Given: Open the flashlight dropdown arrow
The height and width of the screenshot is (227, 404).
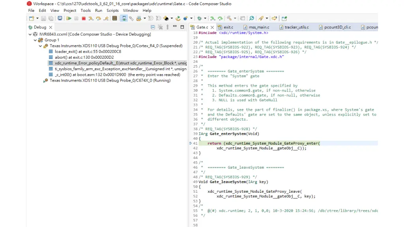Looking at the screenshot, I should pos(267,18).
